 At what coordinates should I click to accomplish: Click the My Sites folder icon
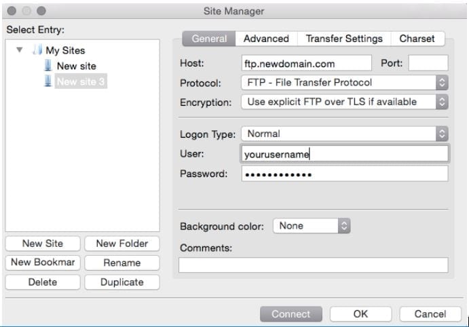37,50
